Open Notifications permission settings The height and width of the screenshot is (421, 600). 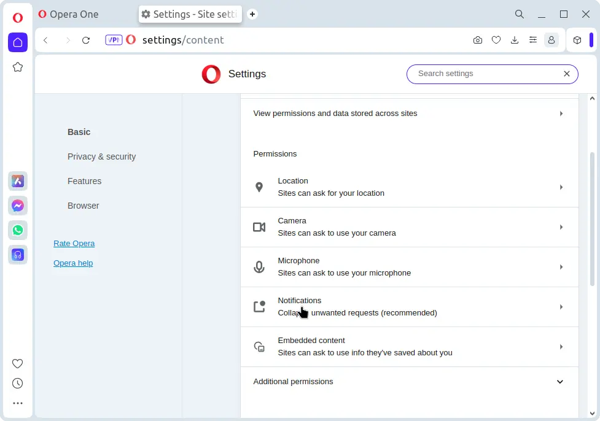click(409, 307)
